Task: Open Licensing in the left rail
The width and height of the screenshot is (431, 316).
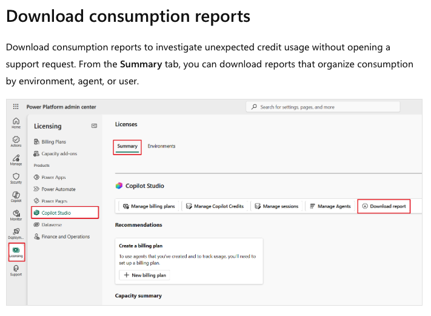Action: 16,252
